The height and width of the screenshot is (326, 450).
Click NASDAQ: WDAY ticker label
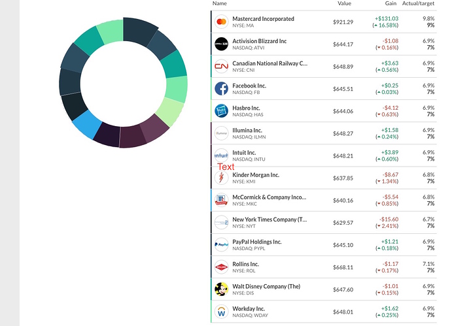tap(250, 316)
